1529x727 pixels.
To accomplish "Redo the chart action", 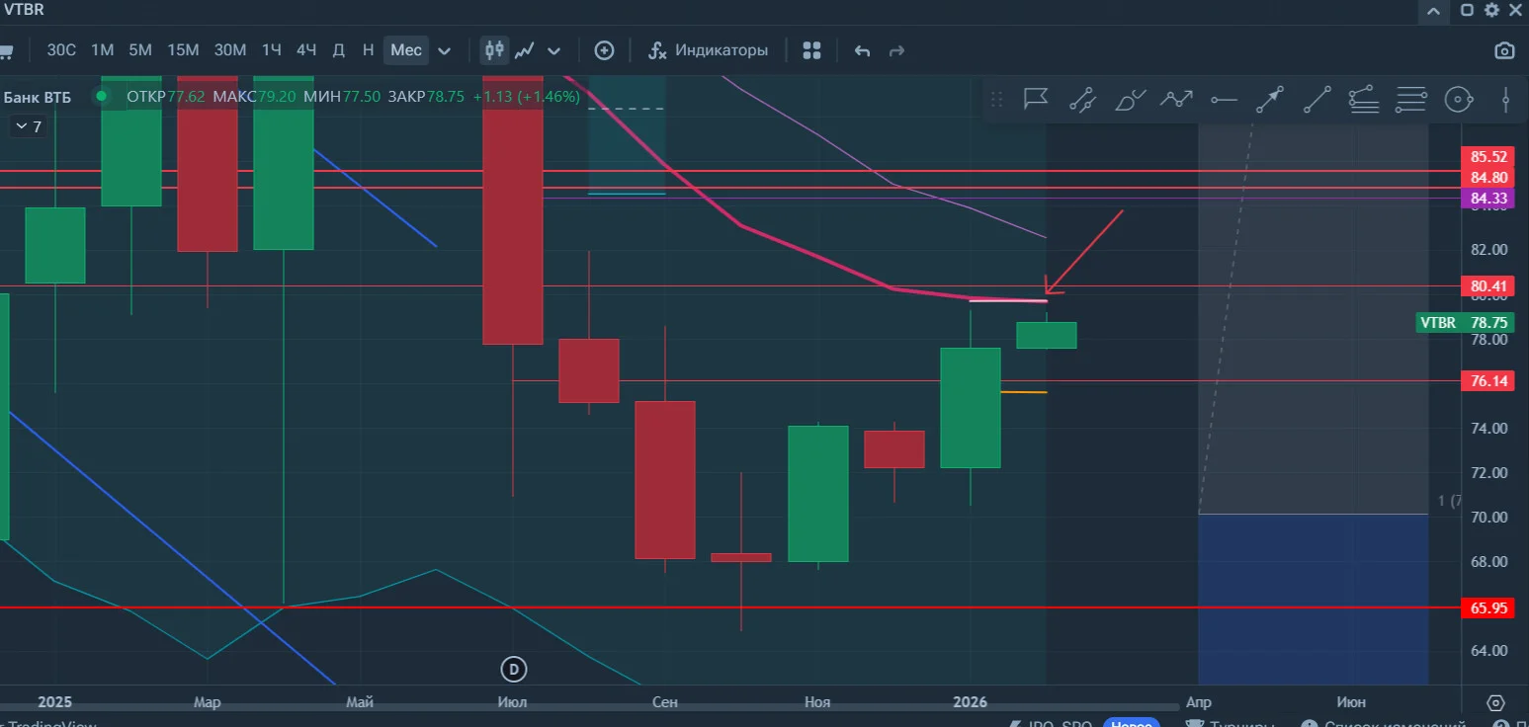I will click(896, 50).
